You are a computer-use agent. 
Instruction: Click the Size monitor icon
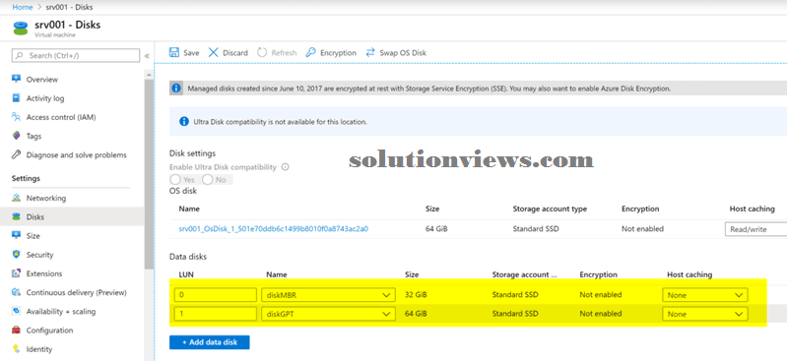tap(17, 236)
